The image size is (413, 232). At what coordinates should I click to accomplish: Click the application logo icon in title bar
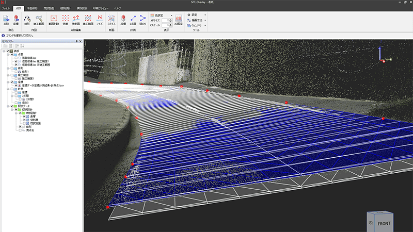(3, 2)
